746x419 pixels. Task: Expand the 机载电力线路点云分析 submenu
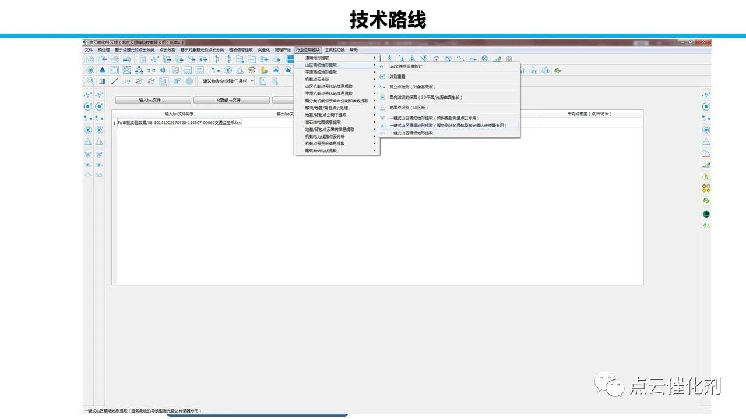click(337, 136)
